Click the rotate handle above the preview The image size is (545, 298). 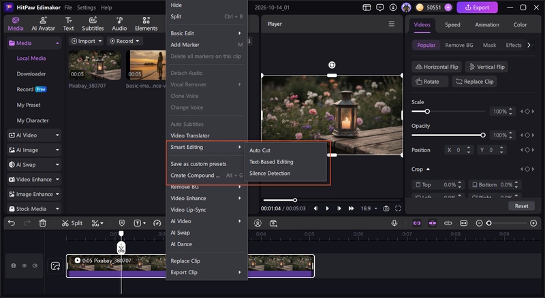(x=332, y=65)
